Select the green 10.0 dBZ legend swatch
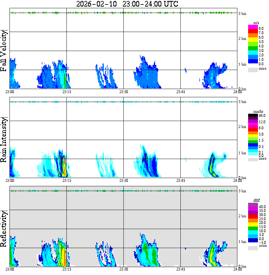 point(253,229)
